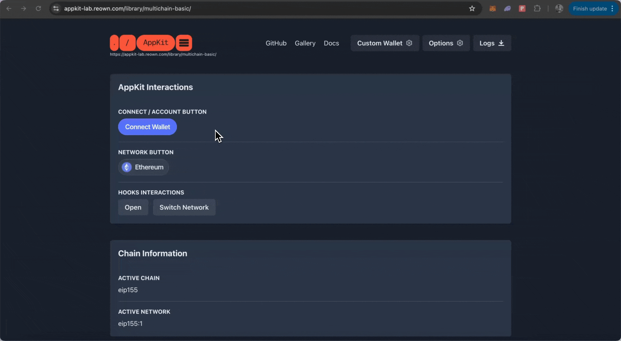This screenshot has height=341, width=621.
Task: Open the MetaMask fox extension
Action: tap(493, 9)
